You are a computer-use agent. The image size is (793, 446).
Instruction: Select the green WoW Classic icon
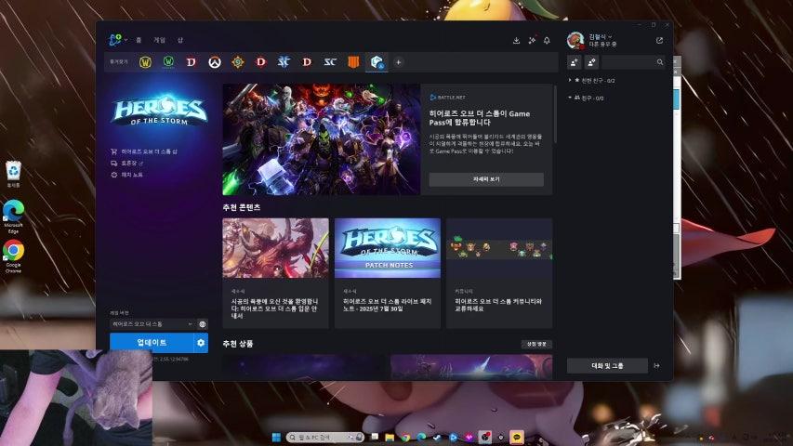coord(168,62)
